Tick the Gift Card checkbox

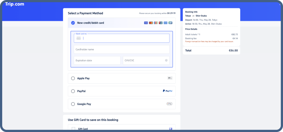(x=74, y=129)
